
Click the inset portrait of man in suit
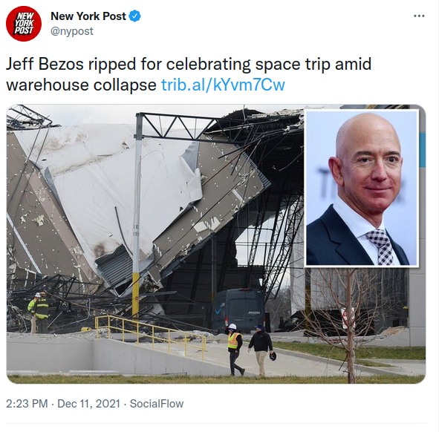pyautogui.click(x=362, y=188)
